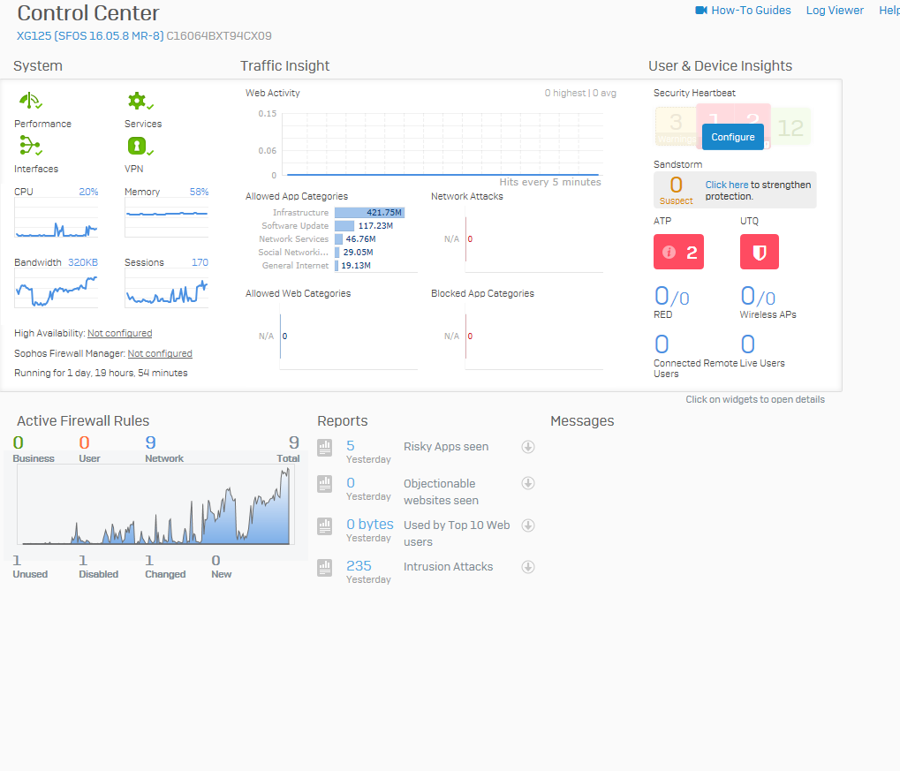Open the Performance status icon
The image size is (900, 771).
[x=30, y=101]
